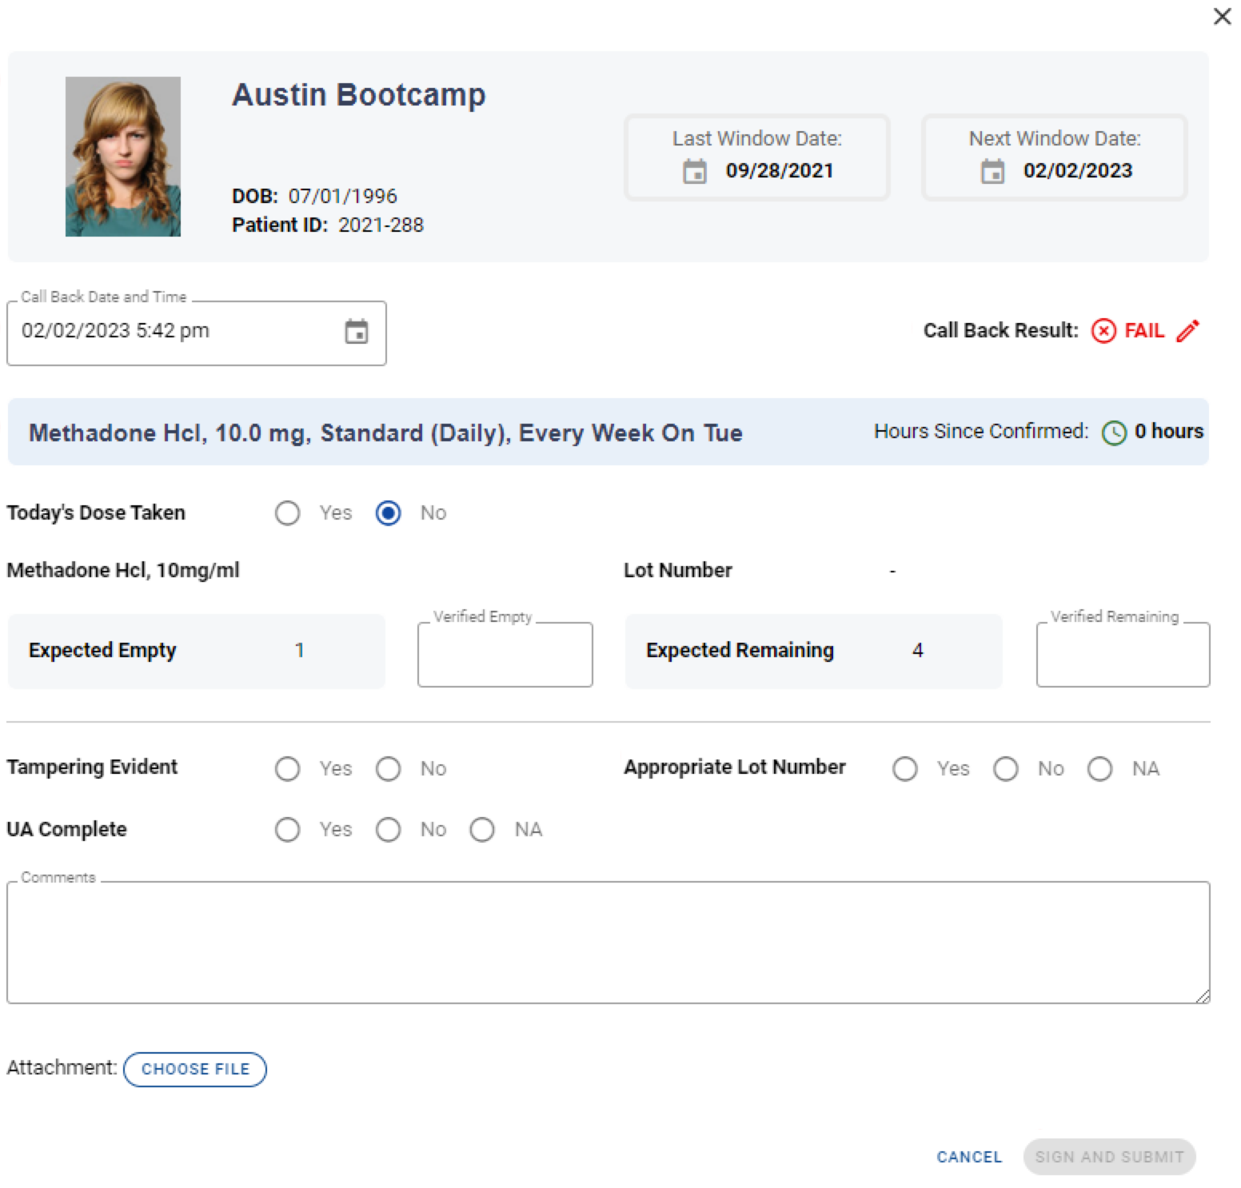The width and height of the screenshot is (1241, 1188).
Task: Click the patient photo thumbnail
Action: tap(123, 157)
